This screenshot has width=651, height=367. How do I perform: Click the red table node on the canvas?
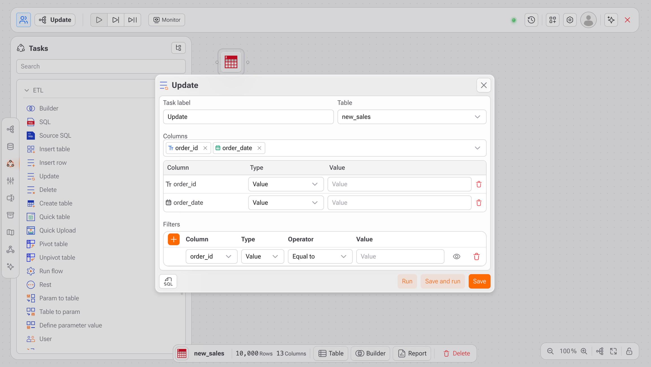coord(231,62)
